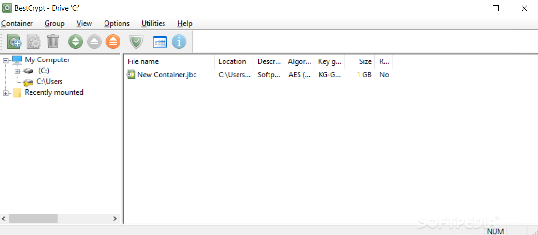Screen dimensions: 538x235
Task: Click the orange dismount all icon
Action: (x=113, y=42)
